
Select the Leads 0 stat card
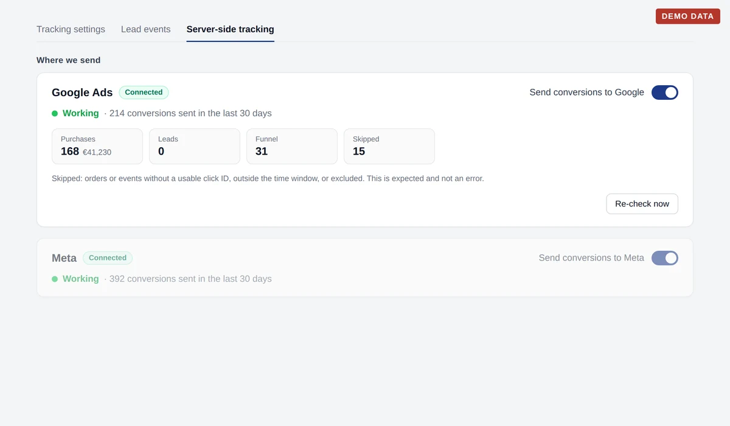click(x=195, y=146)
